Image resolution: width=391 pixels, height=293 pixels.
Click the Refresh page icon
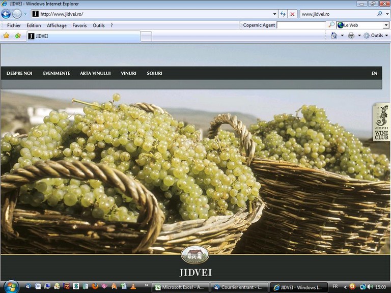point(284,14)
